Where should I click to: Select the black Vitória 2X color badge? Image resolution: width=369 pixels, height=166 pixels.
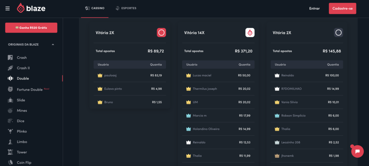(x=338, y=33)
